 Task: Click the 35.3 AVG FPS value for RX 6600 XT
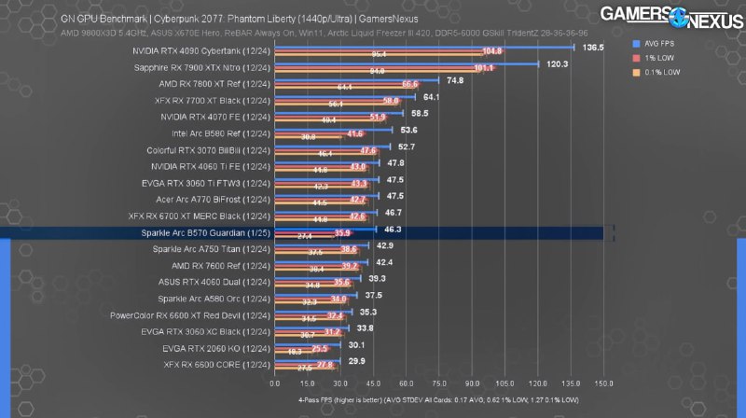coord(368,312)
